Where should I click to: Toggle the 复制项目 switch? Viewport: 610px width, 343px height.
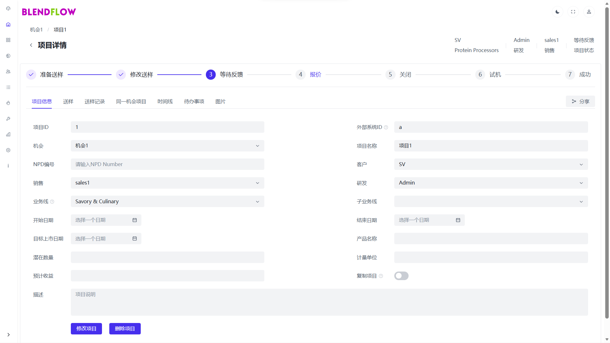[x=401, y=276]
